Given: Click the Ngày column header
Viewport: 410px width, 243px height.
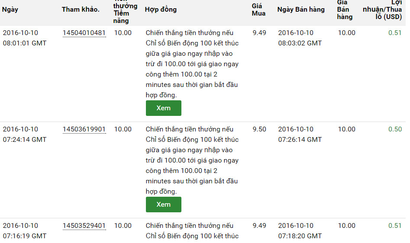Looking at the screenshot, I should [x=10, y=10].
